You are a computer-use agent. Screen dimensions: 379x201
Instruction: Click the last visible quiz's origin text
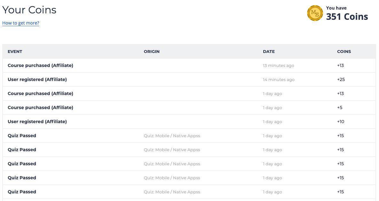pos(172,192)
